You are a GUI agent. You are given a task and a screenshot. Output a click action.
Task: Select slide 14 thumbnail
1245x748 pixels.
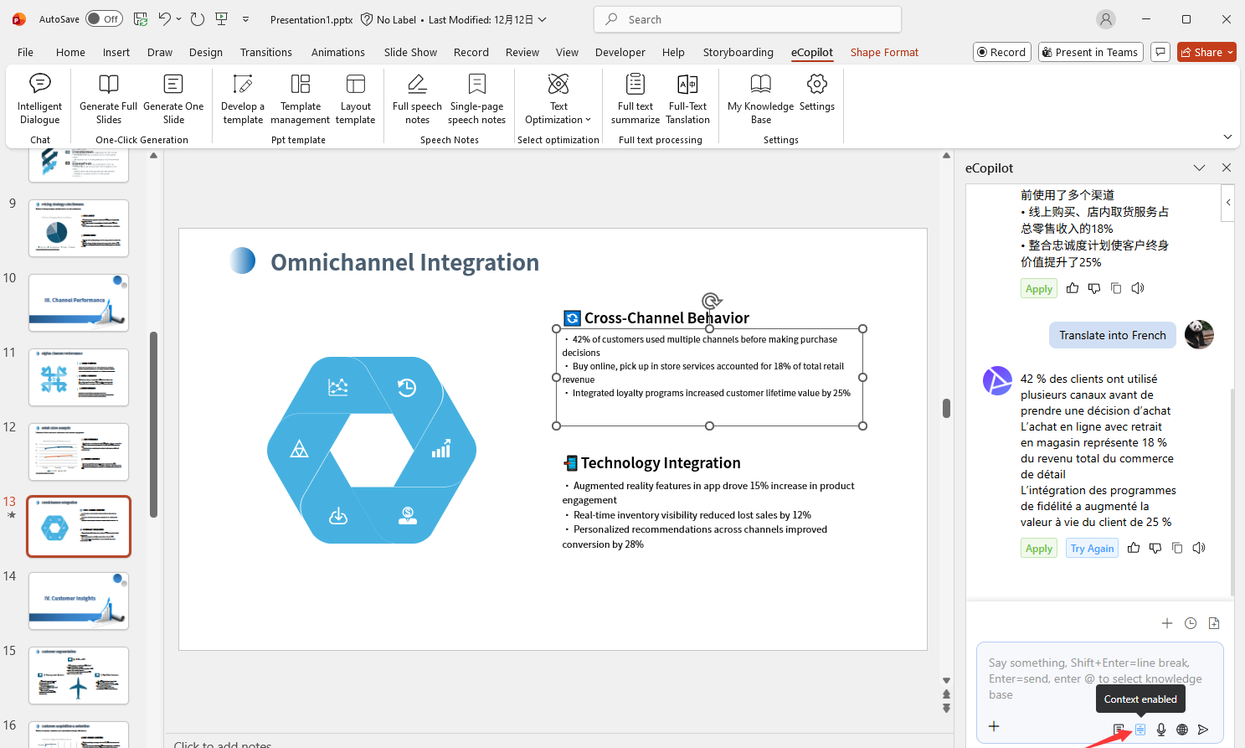79,601
